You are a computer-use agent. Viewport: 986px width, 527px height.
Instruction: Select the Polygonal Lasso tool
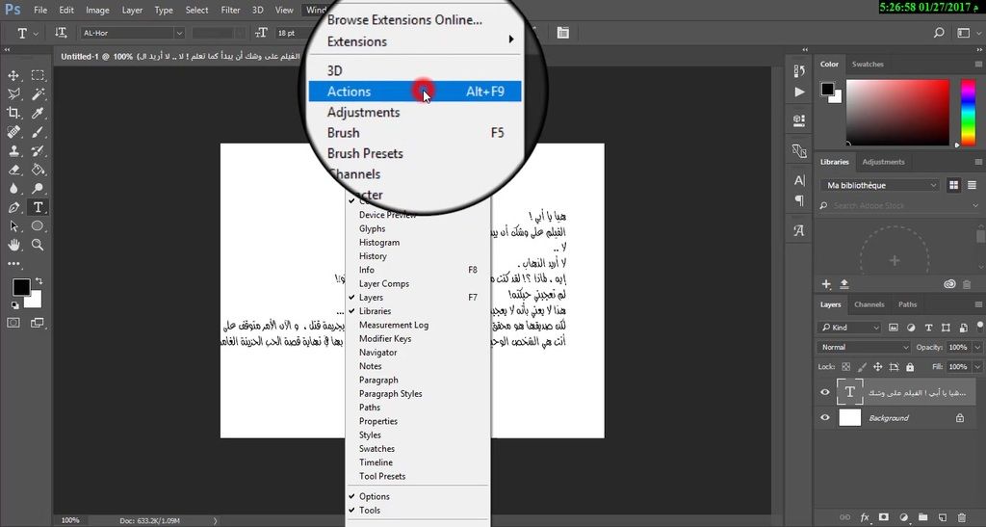pos(13,94)
